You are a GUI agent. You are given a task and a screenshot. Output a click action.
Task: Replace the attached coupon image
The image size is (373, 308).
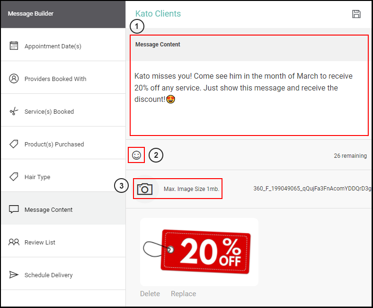pos(183,293)
